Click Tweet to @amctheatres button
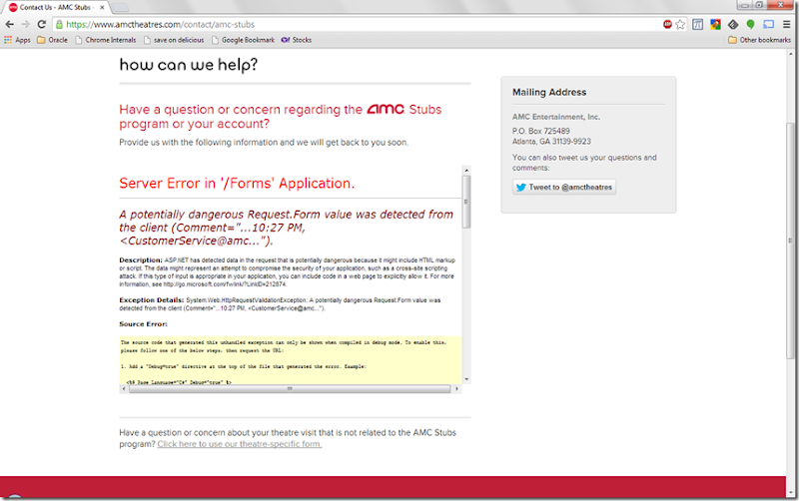Image resolution: width=799 pixels, height=501 pixels. point(564,187)
